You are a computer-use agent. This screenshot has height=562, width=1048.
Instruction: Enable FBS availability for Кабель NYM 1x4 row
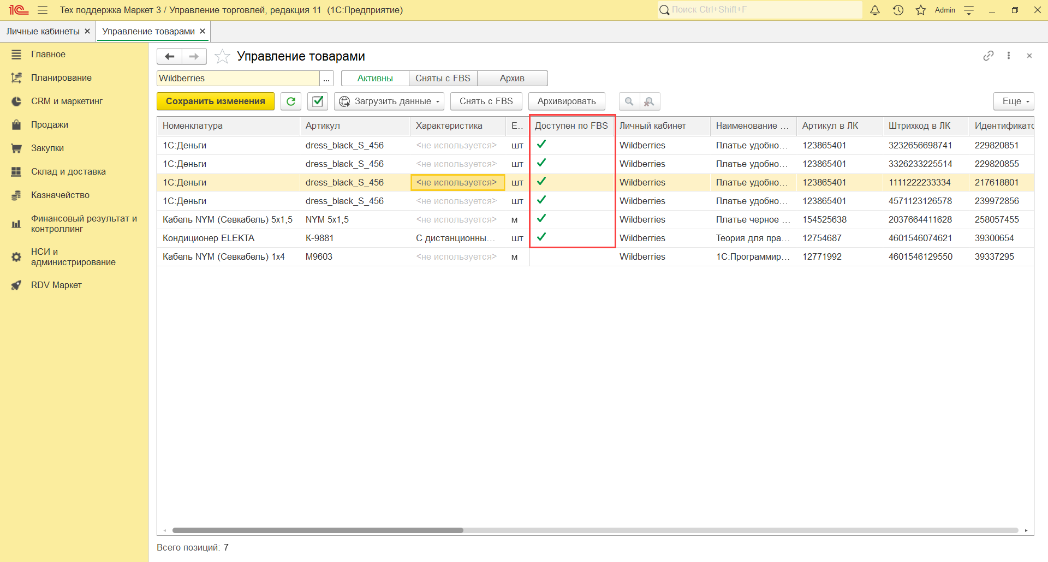[x=571, y=256]
